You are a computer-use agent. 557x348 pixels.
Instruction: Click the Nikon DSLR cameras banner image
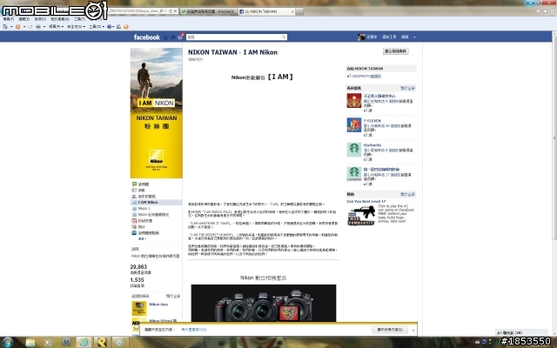coord(264,303)
